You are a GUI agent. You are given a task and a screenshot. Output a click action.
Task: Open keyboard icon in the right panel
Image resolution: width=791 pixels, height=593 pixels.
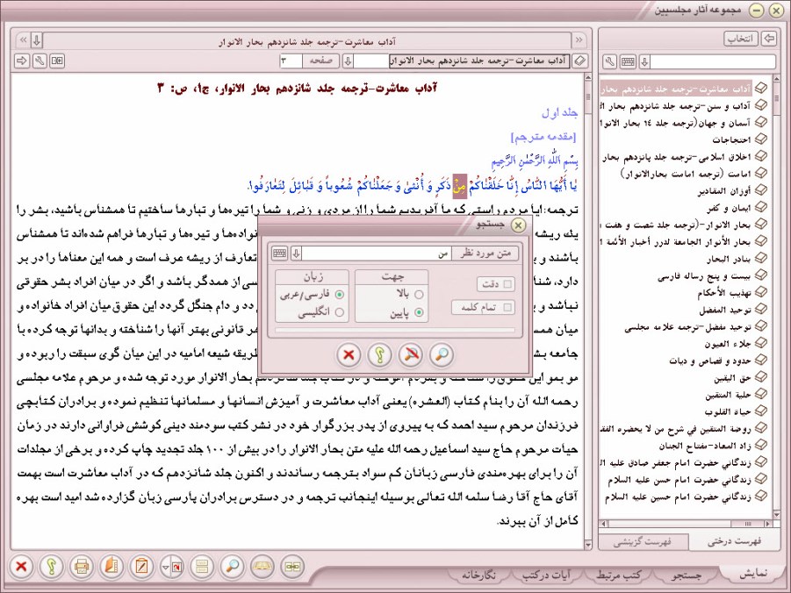628,61
